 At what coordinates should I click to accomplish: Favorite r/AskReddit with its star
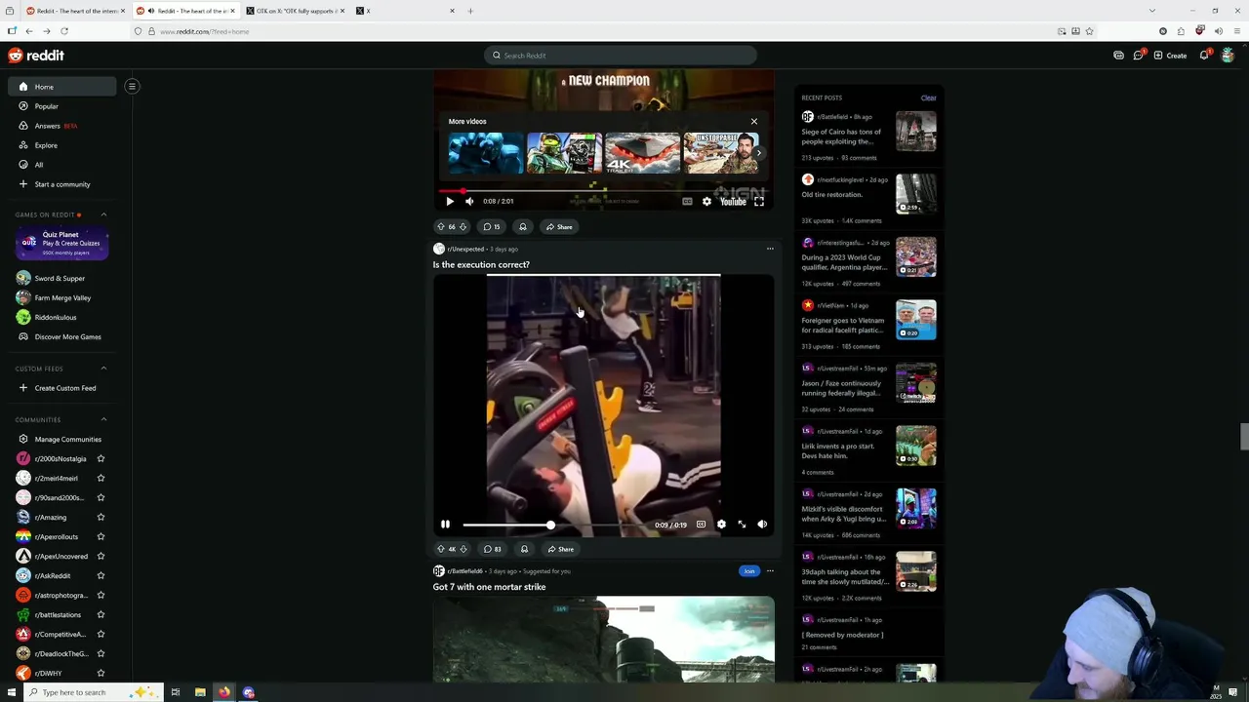click(101, 576)
